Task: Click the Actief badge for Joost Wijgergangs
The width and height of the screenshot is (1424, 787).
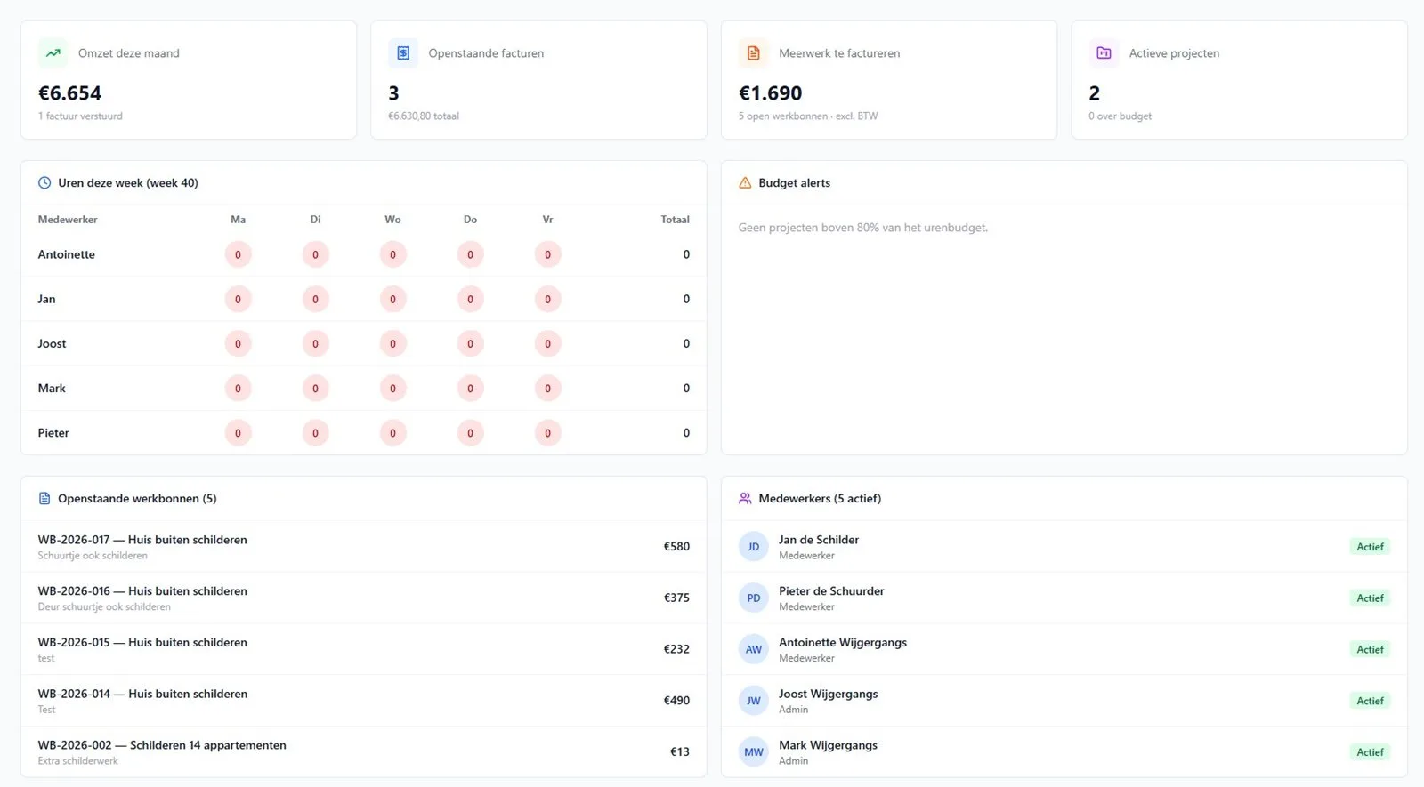Action: 1370,701
